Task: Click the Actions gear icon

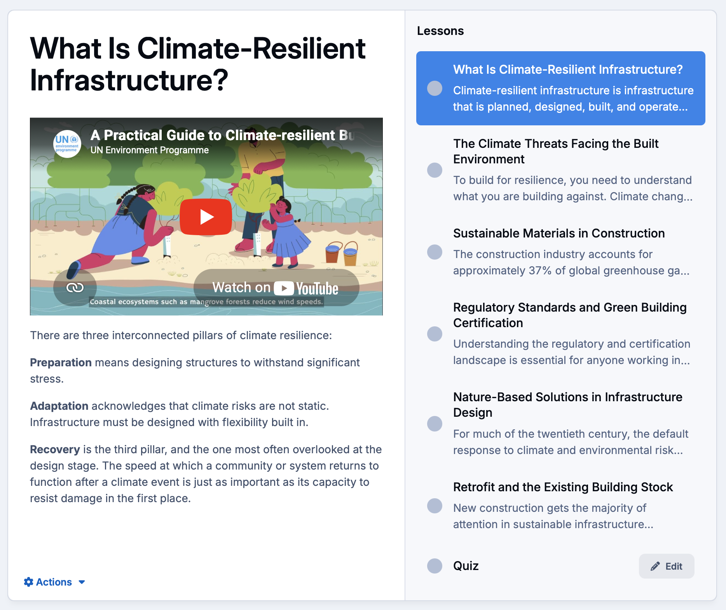Action: (28, 582)
